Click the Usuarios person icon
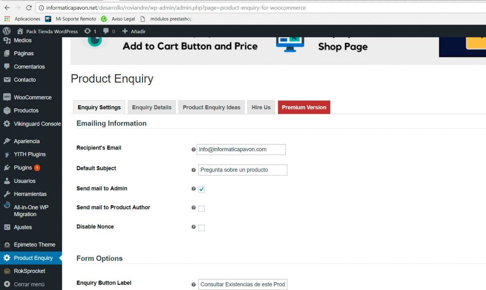This screenshot has width=486, height=290. click(x=7, y=181)
